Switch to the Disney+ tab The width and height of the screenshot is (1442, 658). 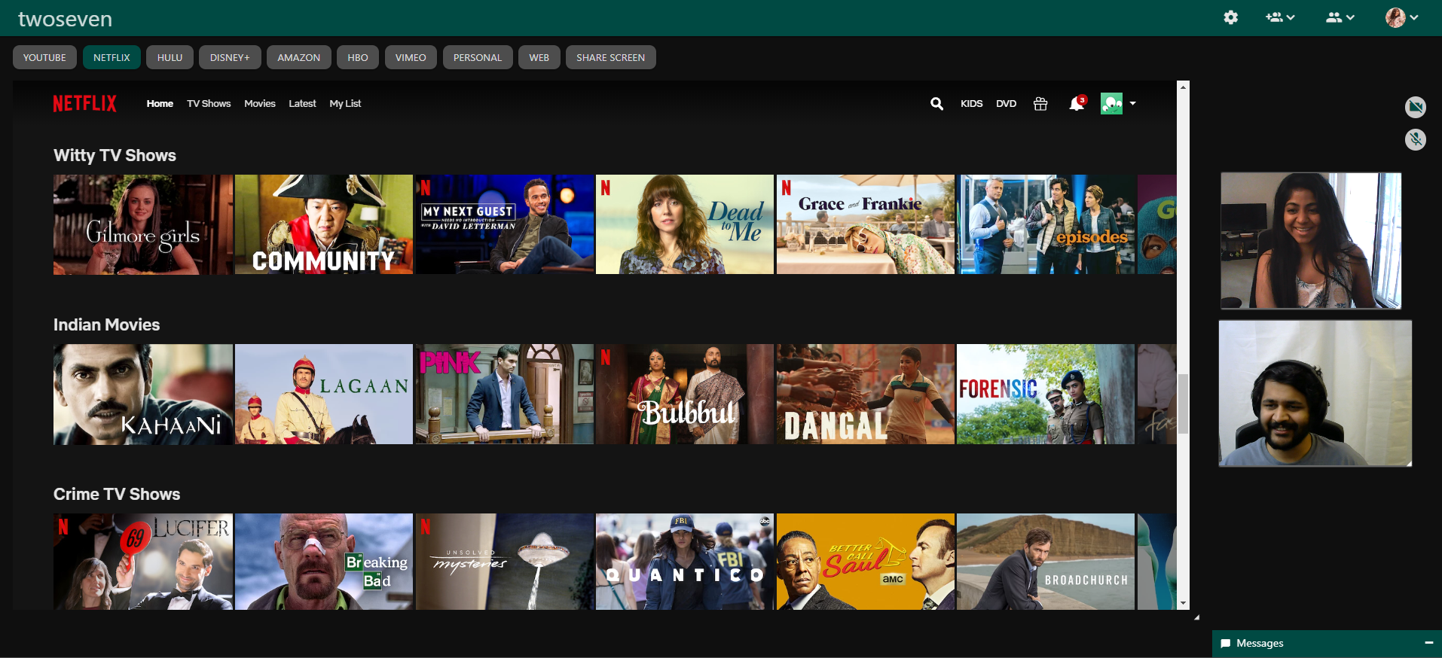[230, 57]
